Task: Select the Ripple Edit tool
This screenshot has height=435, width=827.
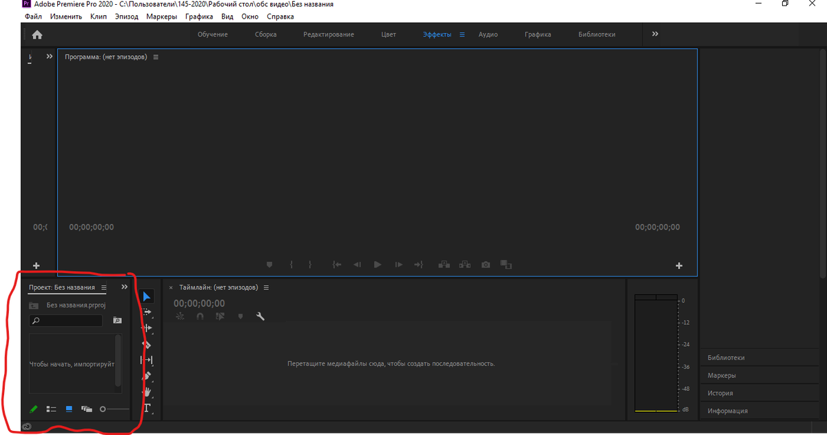Action: [x=147, y=328]
